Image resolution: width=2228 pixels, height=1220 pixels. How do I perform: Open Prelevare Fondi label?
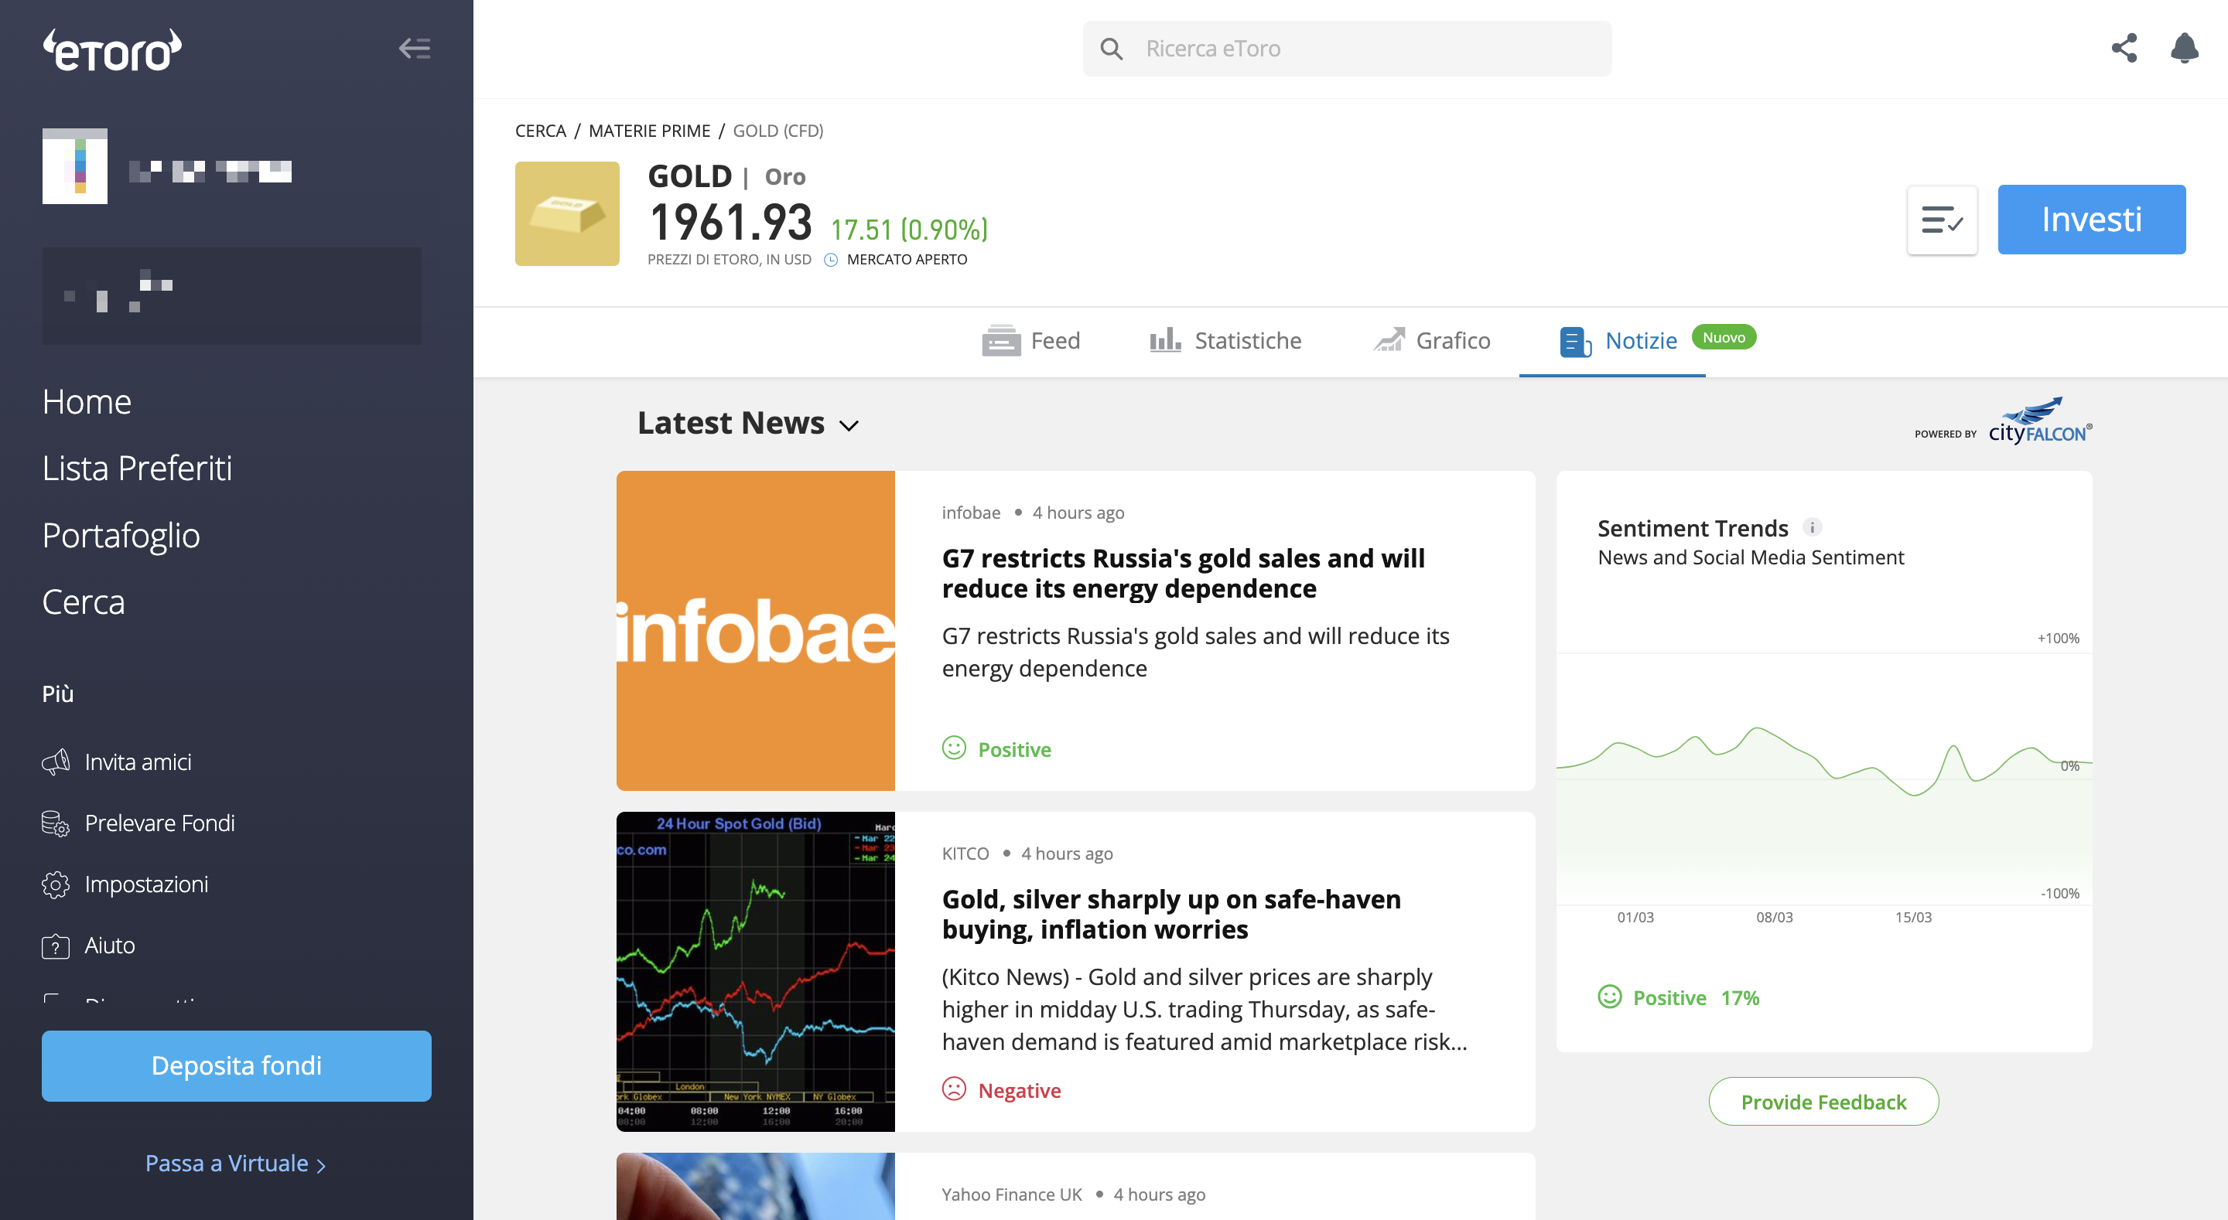tap(160, 823)
